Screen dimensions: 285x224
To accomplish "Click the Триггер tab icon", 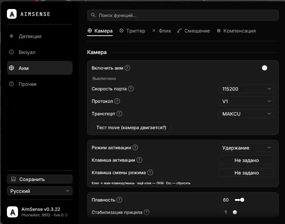I will pyautogui.click(x=121, y=30).
